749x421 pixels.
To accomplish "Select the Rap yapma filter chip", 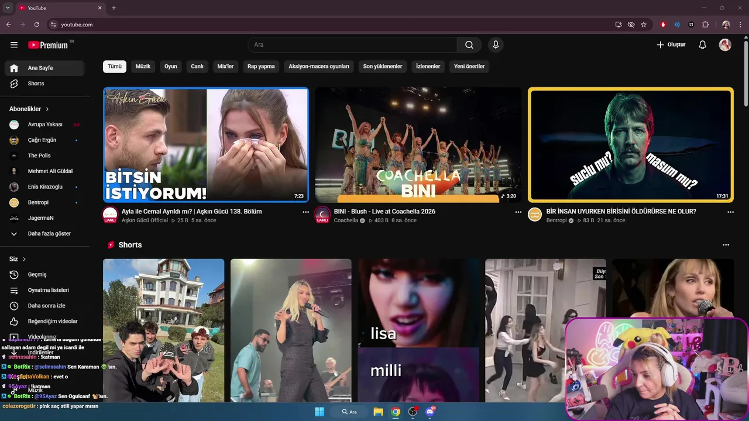I will point(261,67).
